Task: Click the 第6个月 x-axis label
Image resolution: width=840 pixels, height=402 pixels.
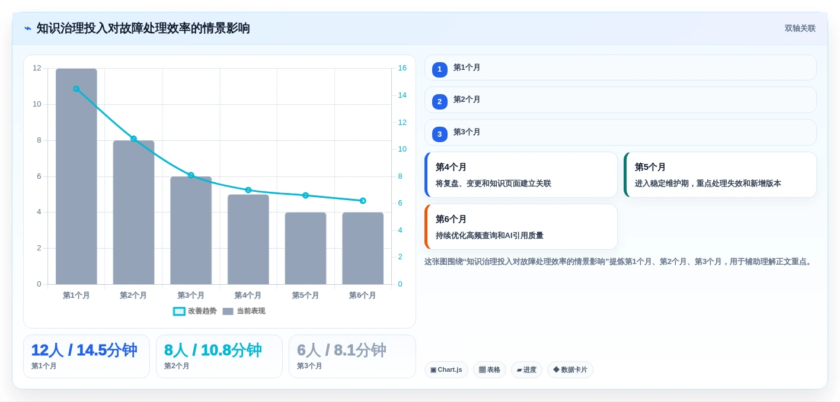Action: tap(363, 295)
